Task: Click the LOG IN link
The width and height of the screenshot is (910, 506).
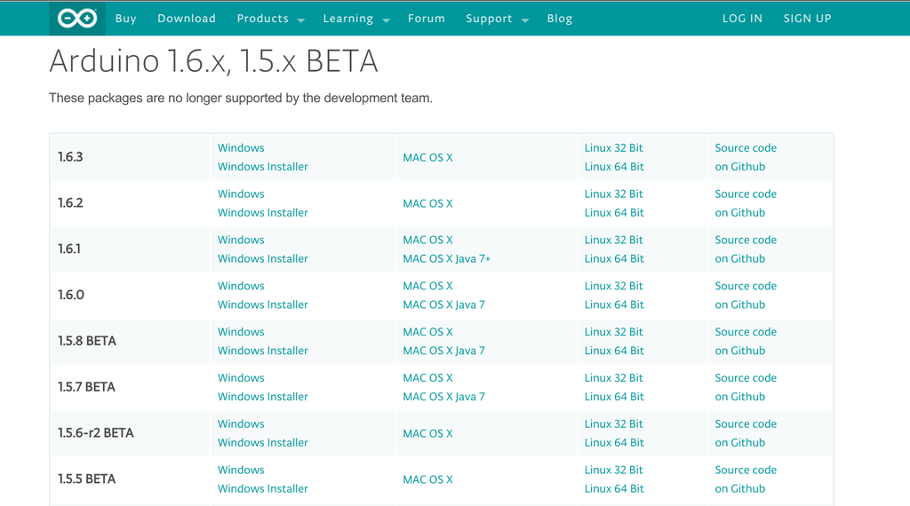Action: [742, 19]
